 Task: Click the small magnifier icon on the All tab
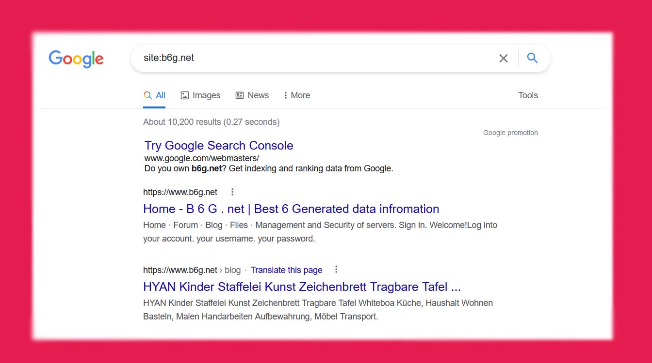(147, 95)
